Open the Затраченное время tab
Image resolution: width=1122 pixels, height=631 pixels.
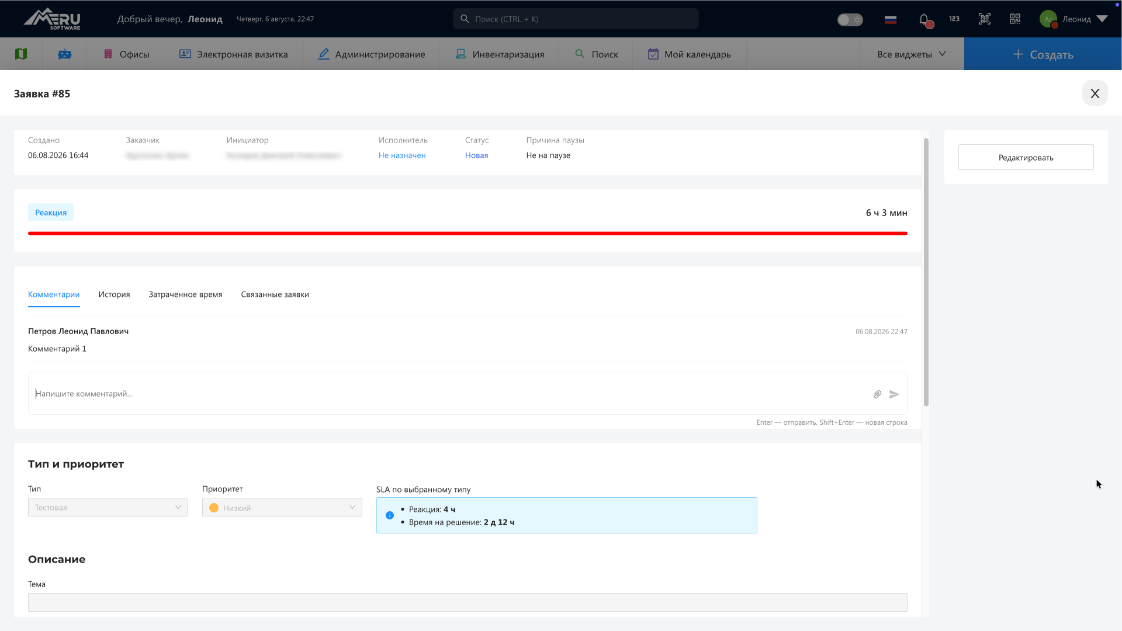tap(185, 294)
